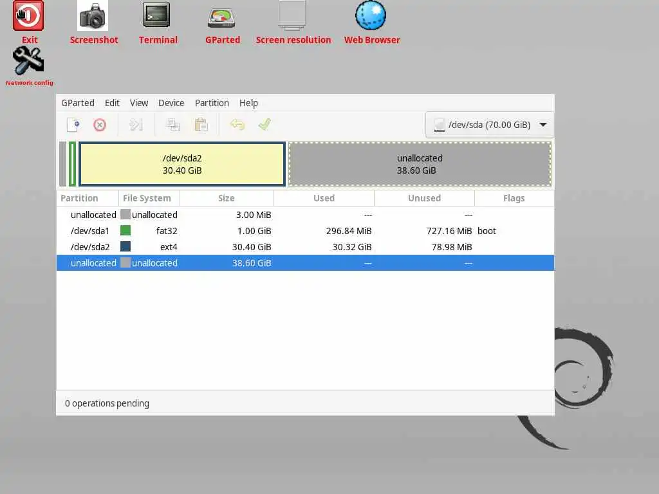Viewport: 659px width, 494px height.
Task: Open the GParted desktop icon
Action: (x=221, y=18)
